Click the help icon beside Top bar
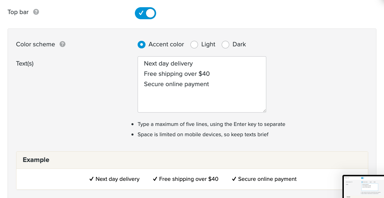 (x=36, y=12)
